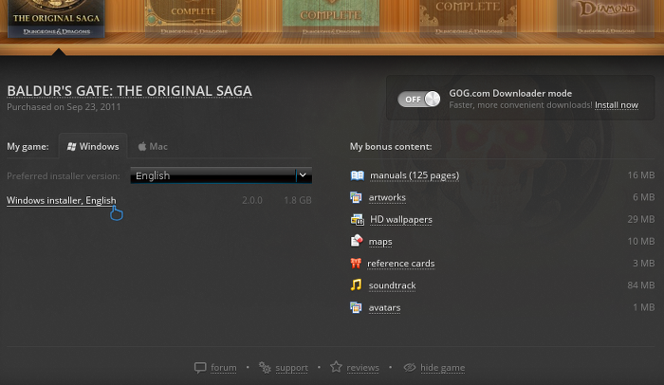Download the maps bonus
Screen dimensions: 664x385
380,242
